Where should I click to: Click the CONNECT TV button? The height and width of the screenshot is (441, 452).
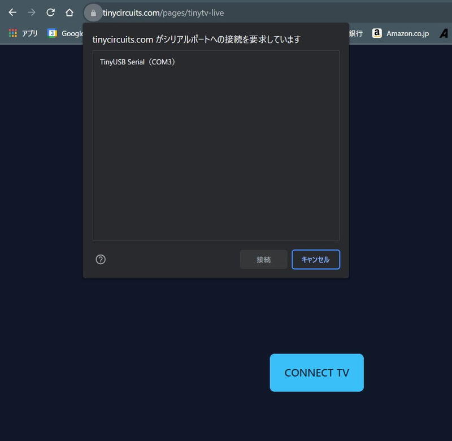point(316,373)
